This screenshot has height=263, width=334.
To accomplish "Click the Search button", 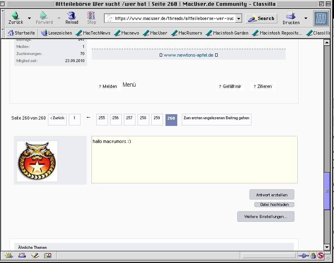I will coord(261,18).
